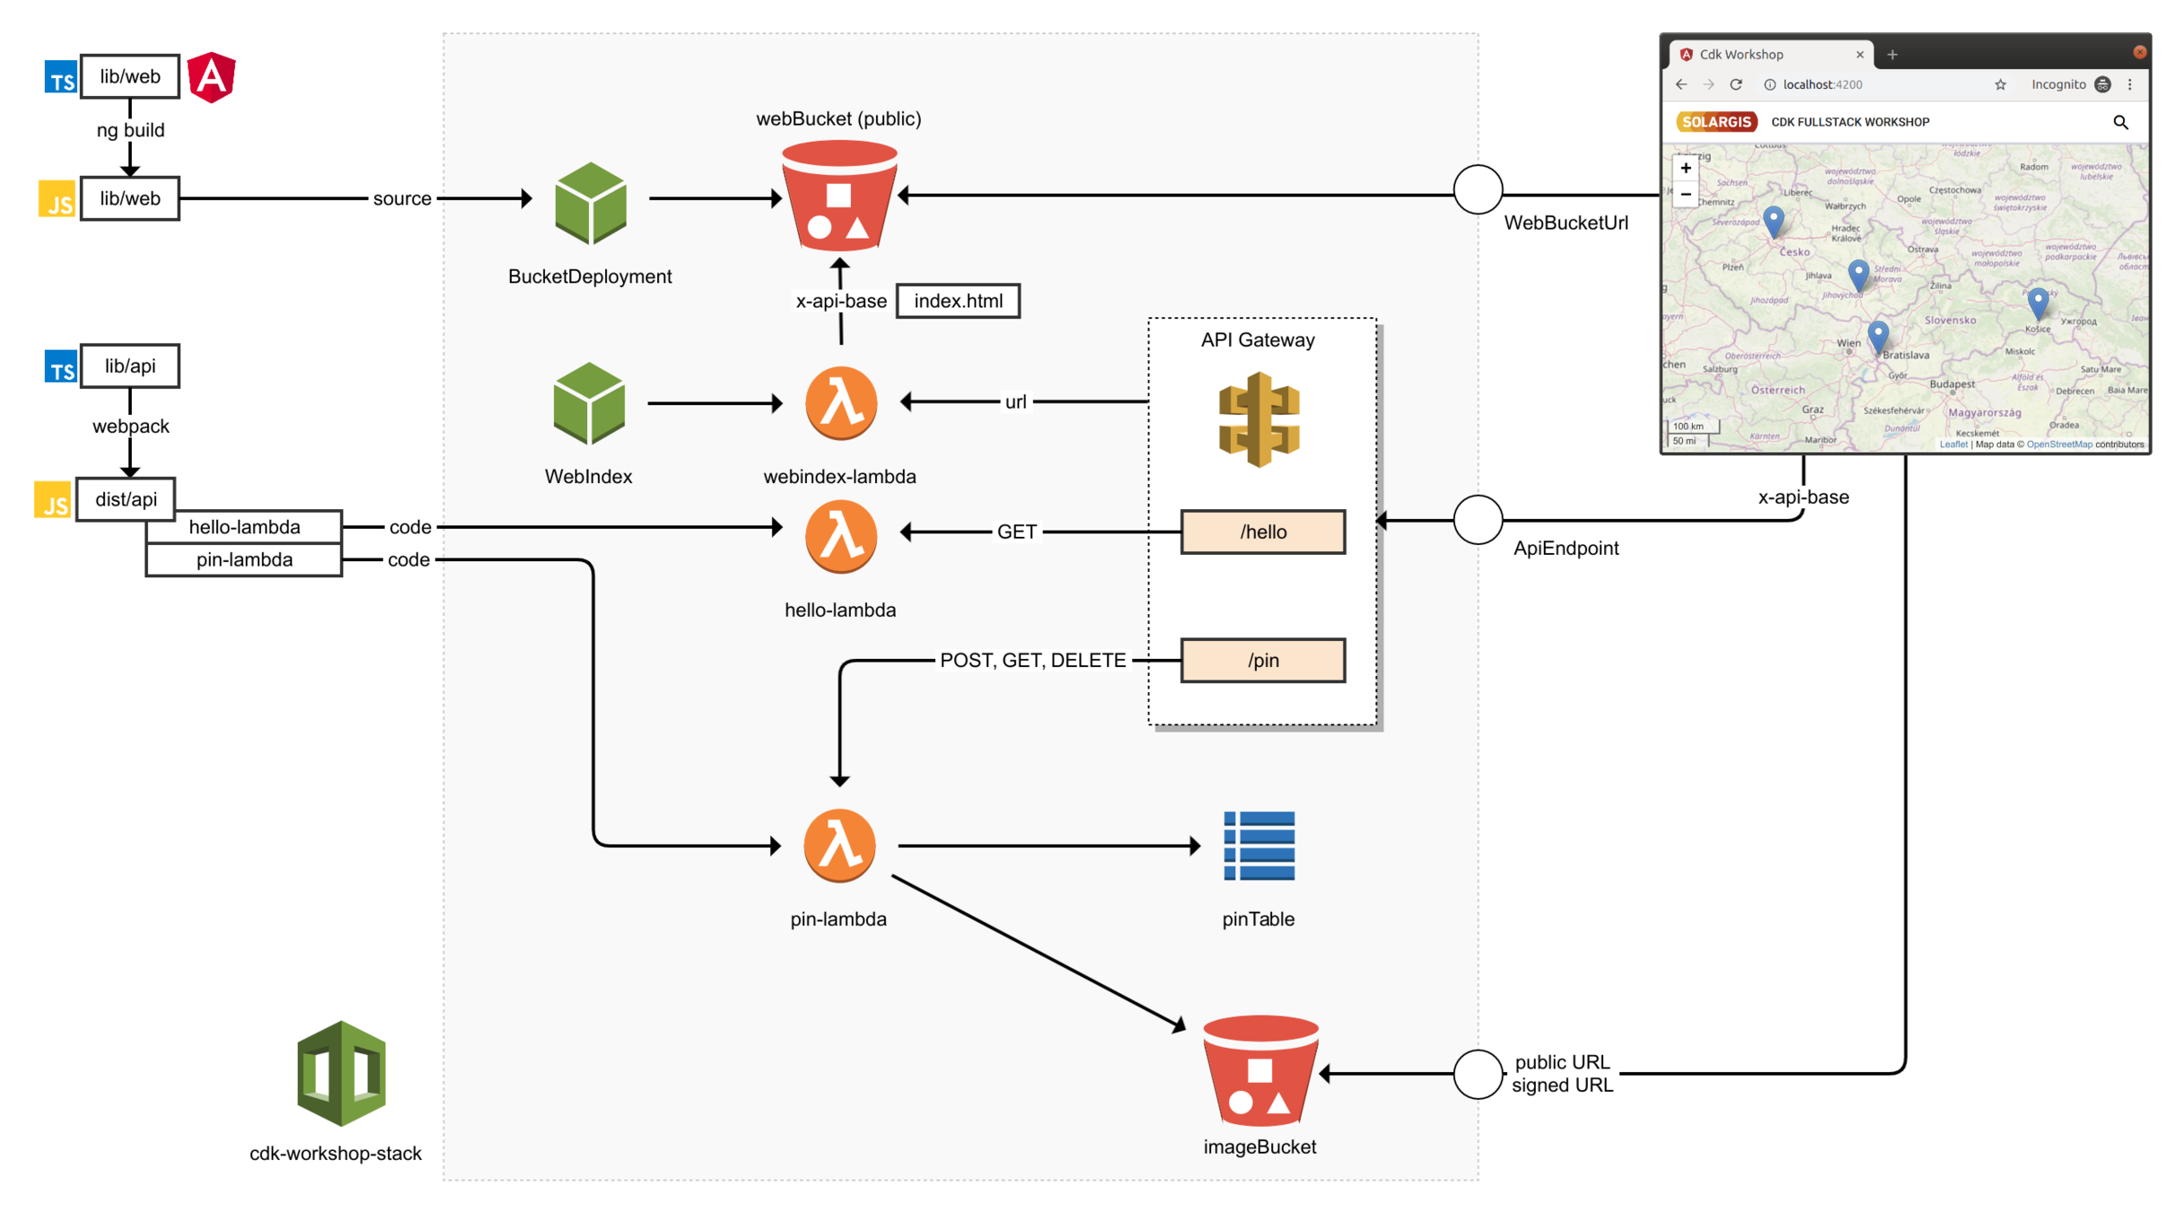Screen dimensions: 2184x1212
Task: Select the API Gateway gold icon
Action: [x=1259, y=419]
